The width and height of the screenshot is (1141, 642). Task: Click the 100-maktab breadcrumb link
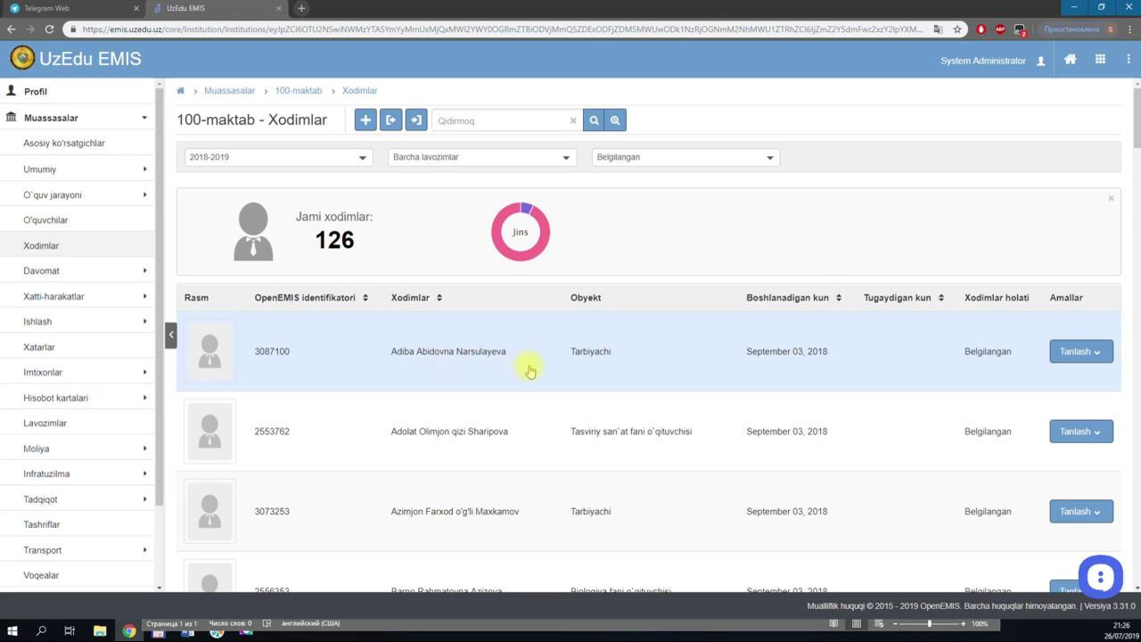(x=298, y=91)
